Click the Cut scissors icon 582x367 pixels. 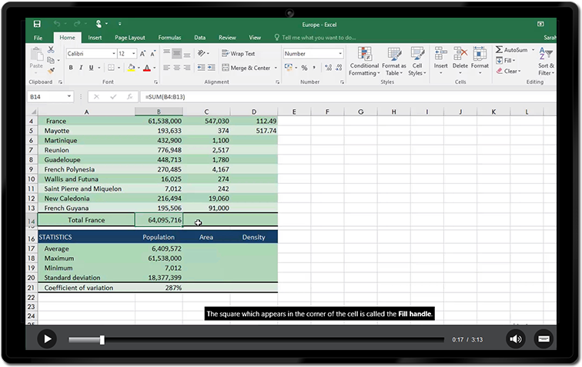click(x=52, y=49)
